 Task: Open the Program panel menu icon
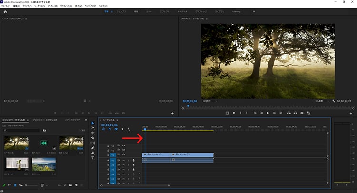tap(207, 19)
